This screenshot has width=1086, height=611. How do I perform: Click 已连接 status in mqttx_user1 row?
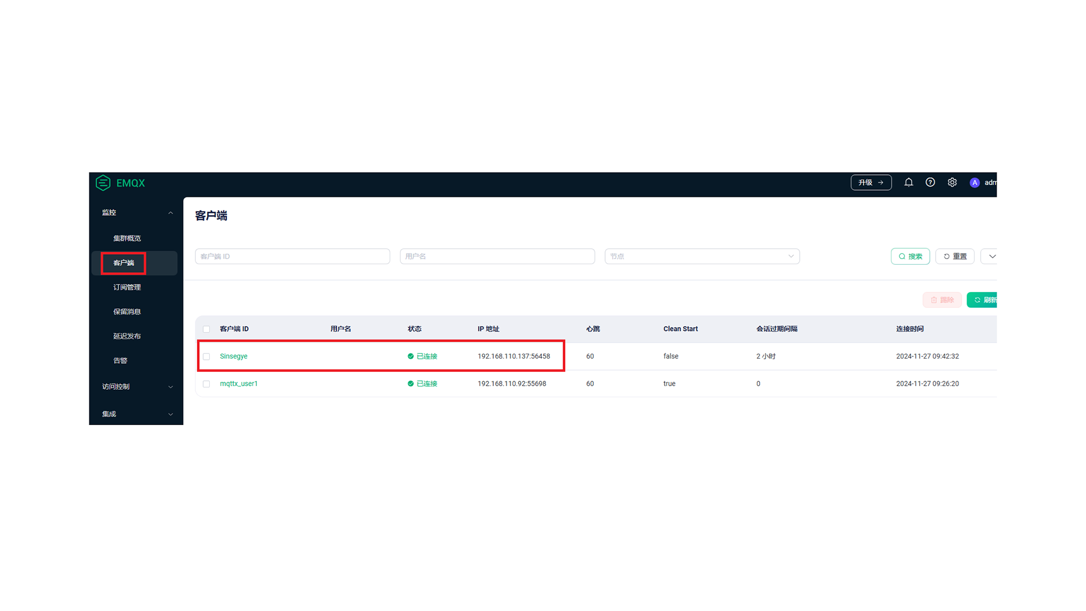click(423, 384)
